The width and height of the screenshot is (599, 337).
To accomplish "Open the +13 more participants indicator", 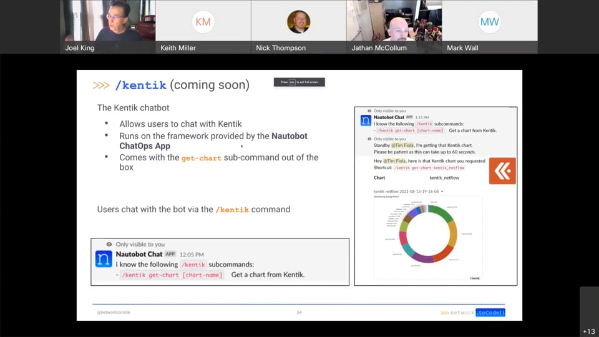I will [588, 331].
